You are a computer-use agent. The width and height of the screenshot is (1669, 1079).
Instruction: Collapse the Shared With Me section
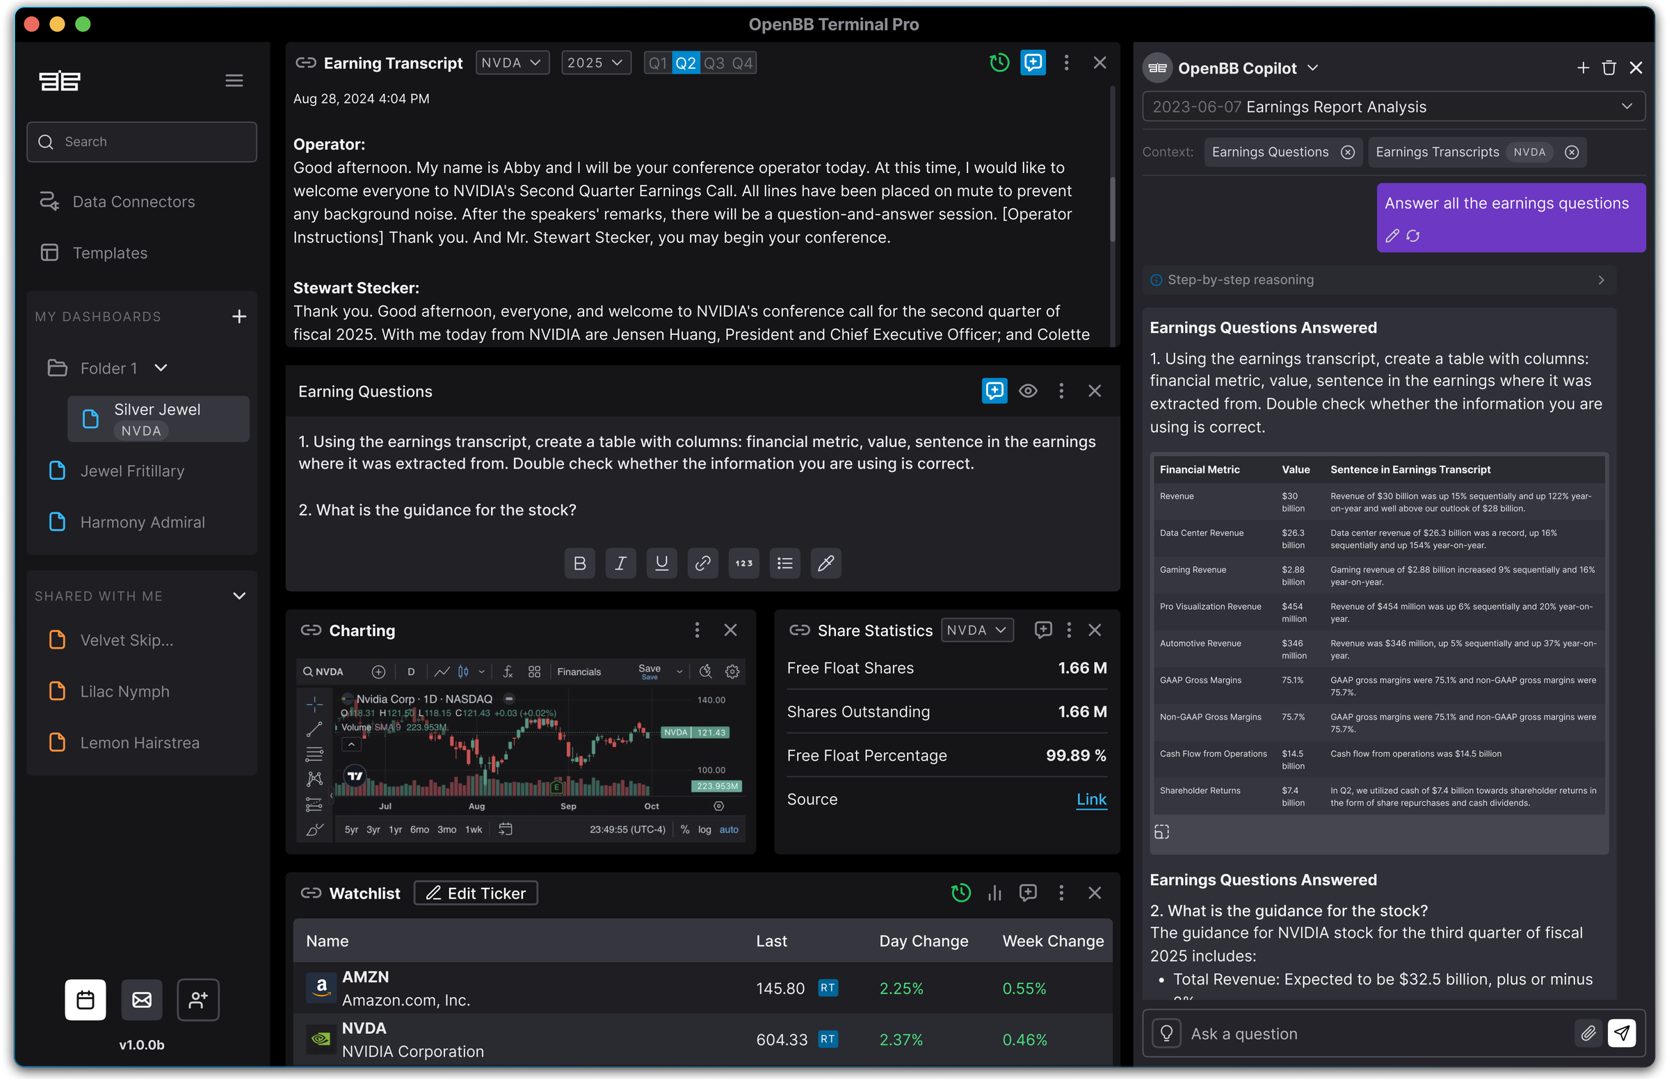(239, 596)
